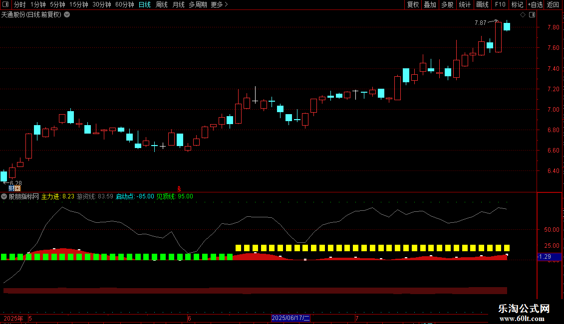Click the 2025/06/17/二 date marker
The width and height of the screenshot is (564, 324).
click(x=290, y=318)
